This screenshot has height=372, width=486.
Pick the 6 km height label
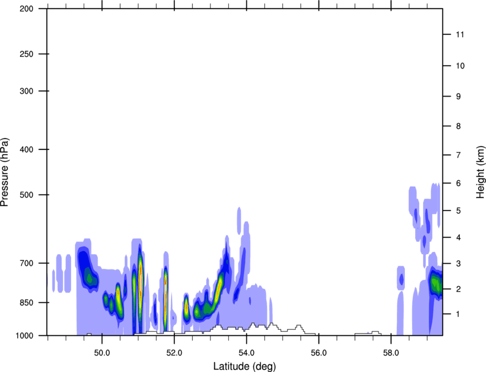coord(459,183)
